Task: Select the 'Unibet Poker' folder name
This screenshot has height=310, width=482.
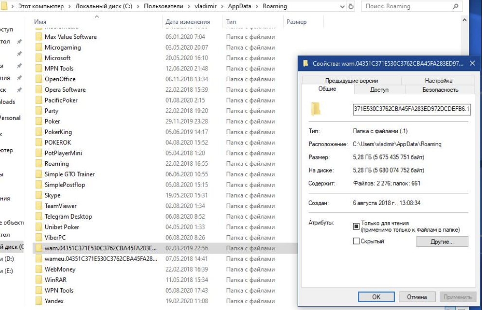Action: (x=62, y=227)
